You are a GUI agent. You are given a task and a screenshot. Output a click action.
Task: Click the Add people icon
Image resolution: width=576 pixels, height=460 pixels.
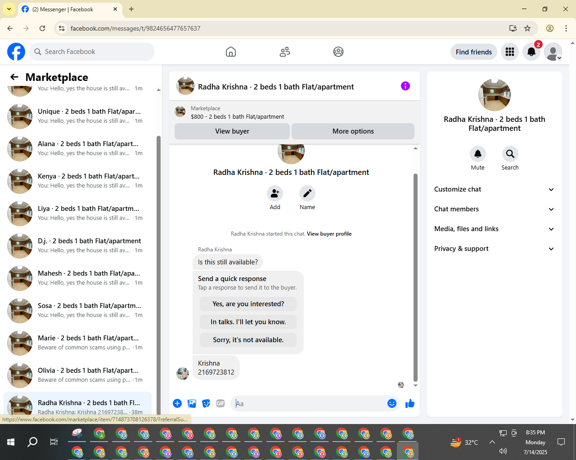point(275,193)
